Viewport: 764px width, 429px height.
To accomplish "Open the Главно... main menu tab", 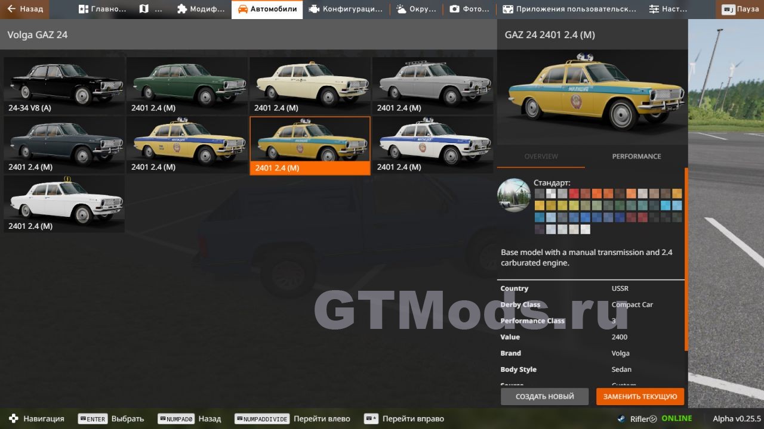I will 103,9.
